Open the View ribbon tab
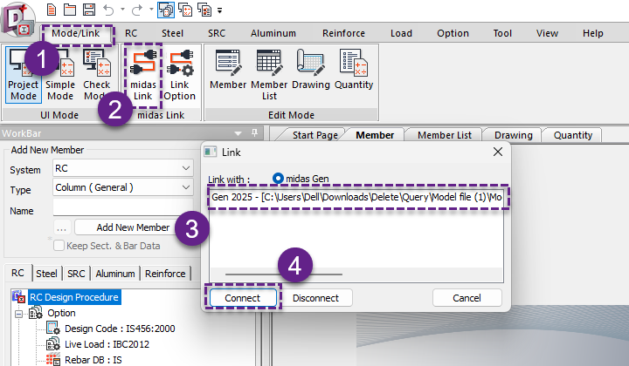This screenshot has width=629, height=366. click(x=547, y=34)
